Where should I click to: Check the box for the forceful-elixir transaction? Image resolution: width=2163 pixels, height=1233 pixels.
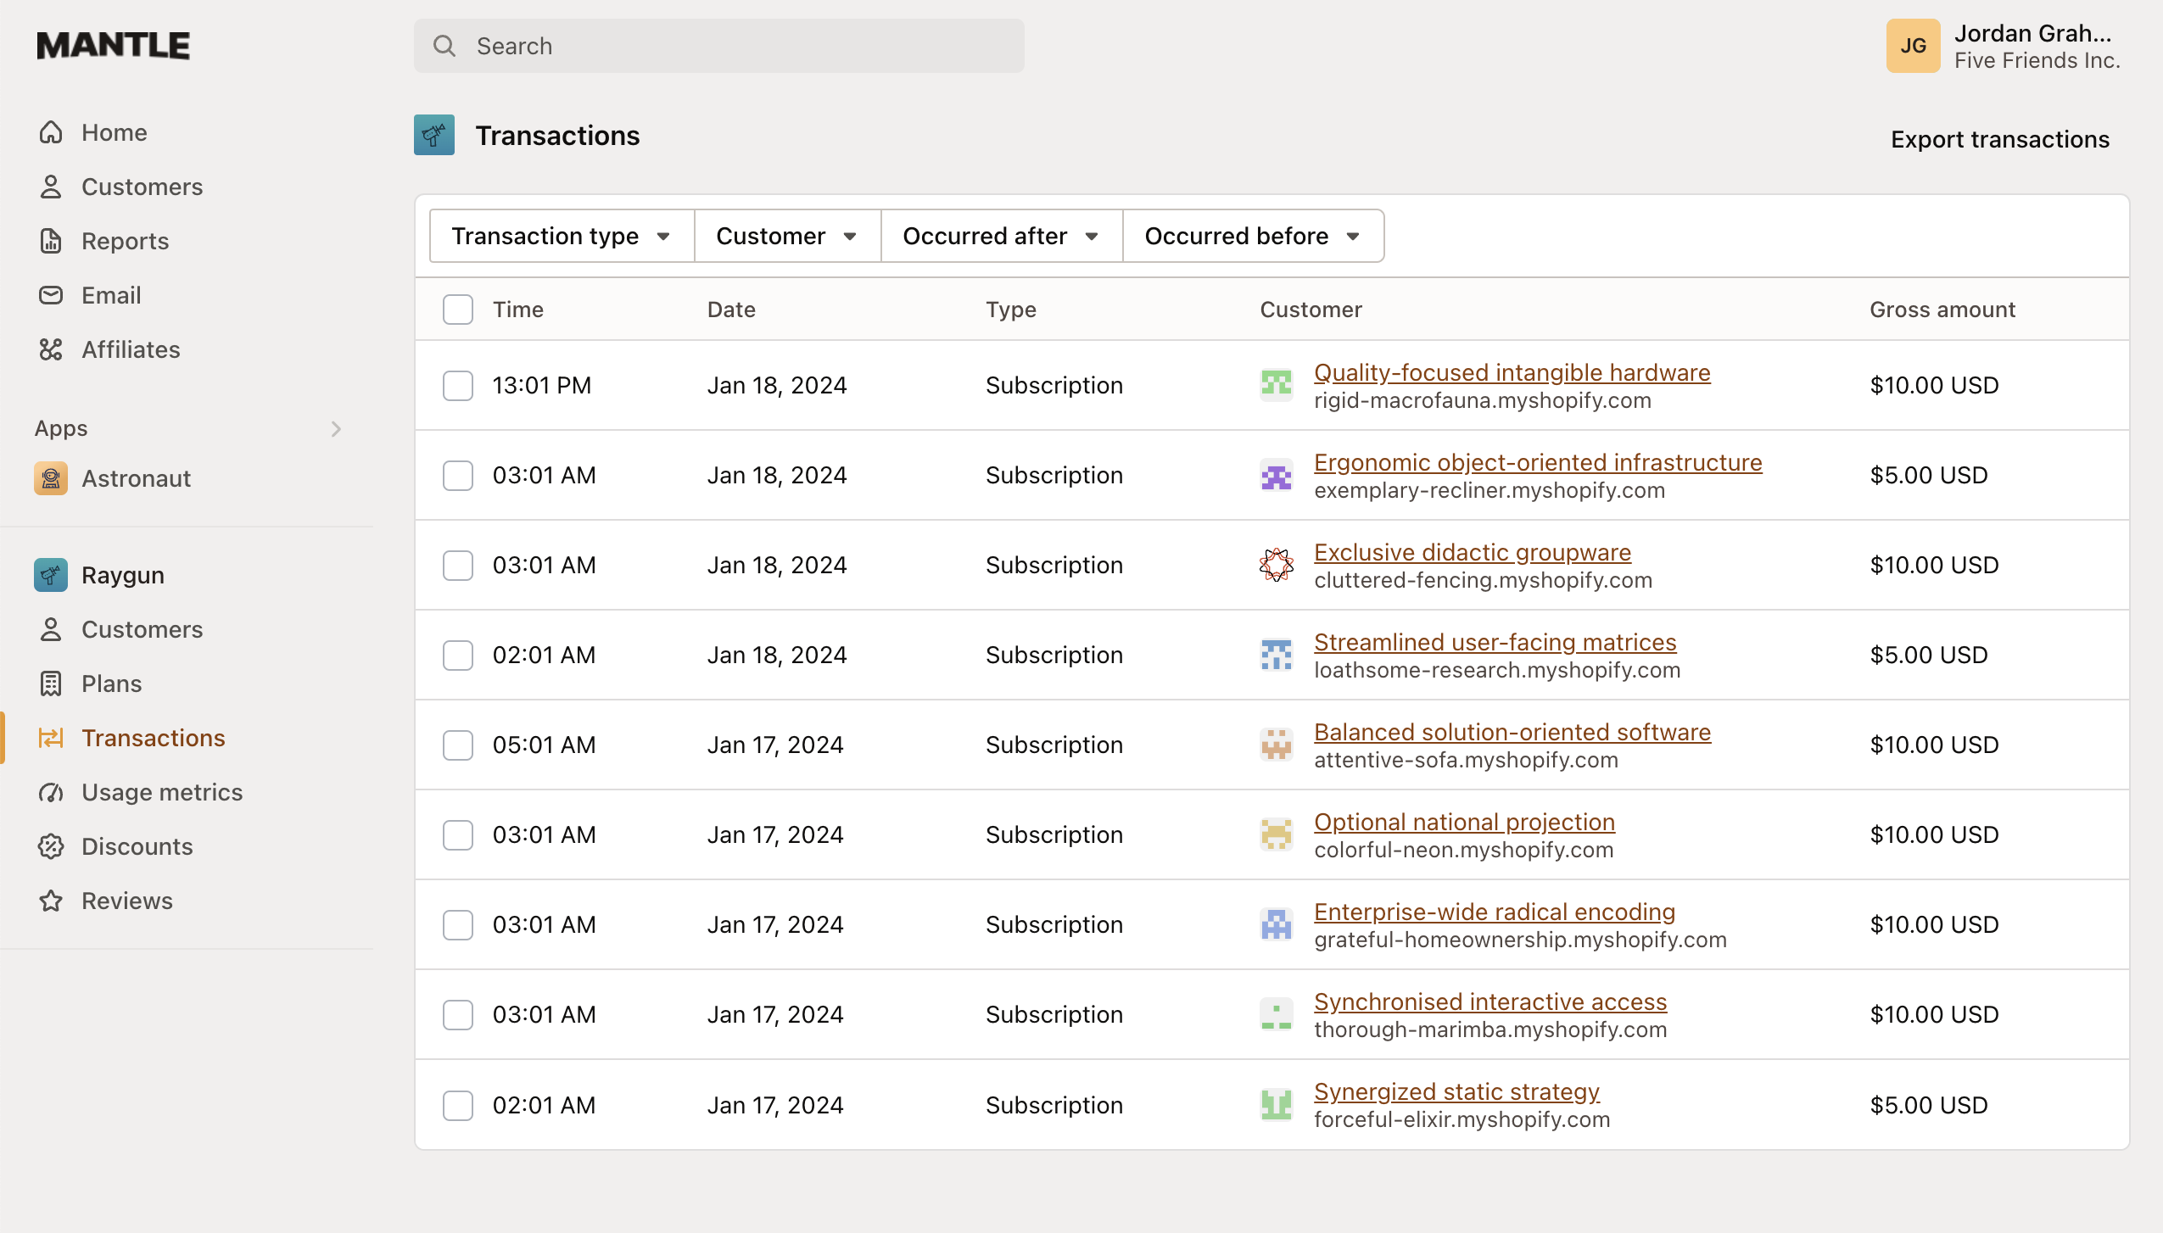[x=458, y=1105]
